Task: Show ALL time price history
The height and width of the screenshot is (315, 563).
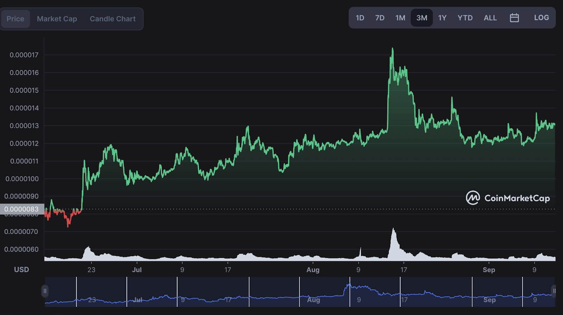Action: [490, 18]
